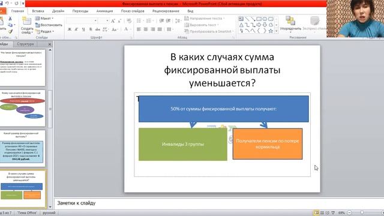384x216 pixels.
Task: Toggle align text right
Action: (153, 29)
